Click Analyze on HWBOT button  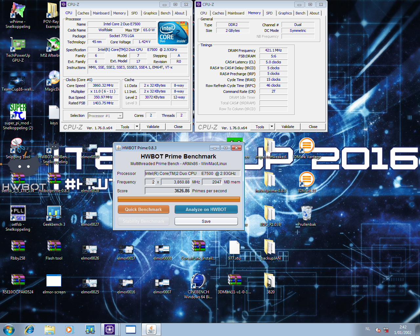(x=206, y=209)
